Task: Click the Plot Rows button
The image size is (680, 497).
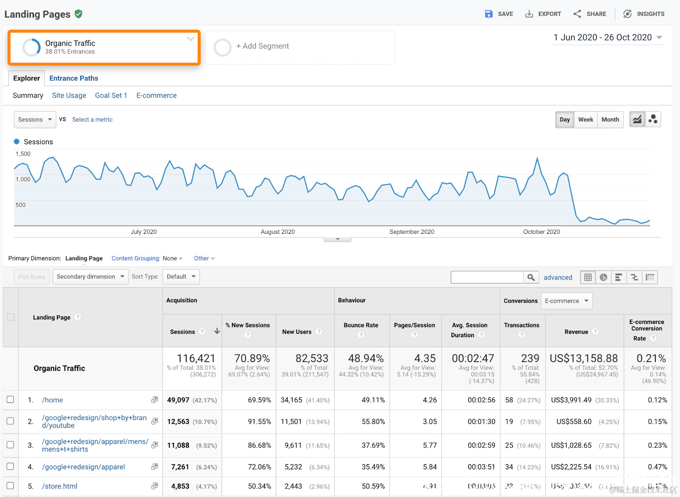Action: pos(32,277)
